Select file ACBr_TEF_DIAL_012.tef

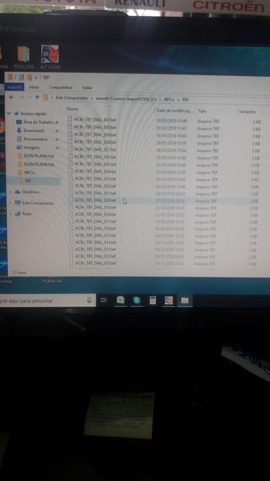click(x=95, y=256)
